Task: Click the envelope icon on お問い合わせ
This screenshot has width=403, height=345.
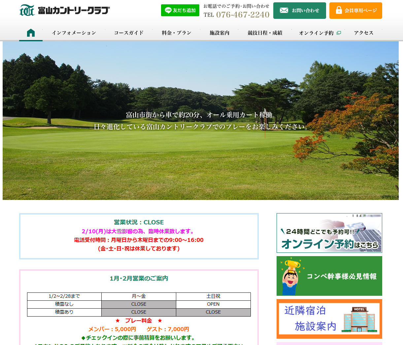Action: [x=284, y=11]
